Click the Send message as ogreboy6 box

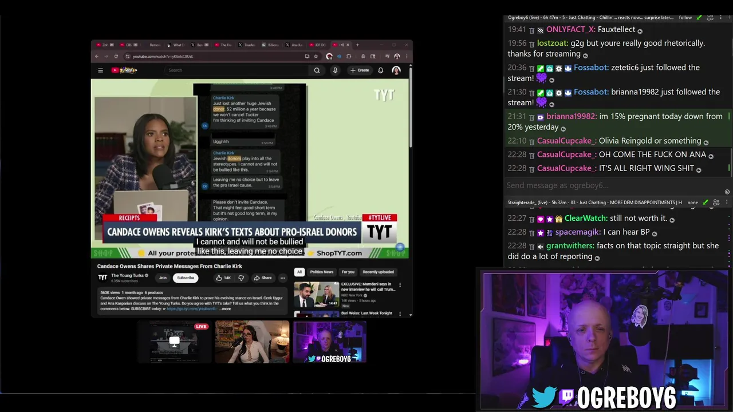[613, 185]
